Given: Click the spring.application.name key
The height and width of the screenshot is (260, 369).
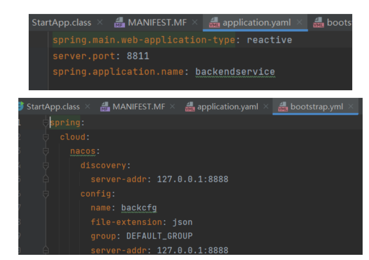Looking at the screenshot, I should coord(118,72).
